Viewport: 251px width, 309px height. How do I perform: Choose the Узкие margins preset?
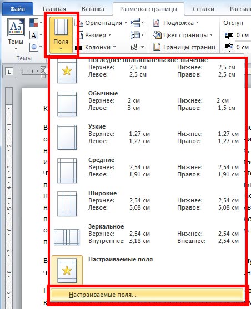[x=147, y=137]
